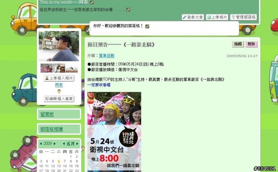
Task: Click 發表文章 post article button
Action: pyautogui.click(x=193, y=17)
